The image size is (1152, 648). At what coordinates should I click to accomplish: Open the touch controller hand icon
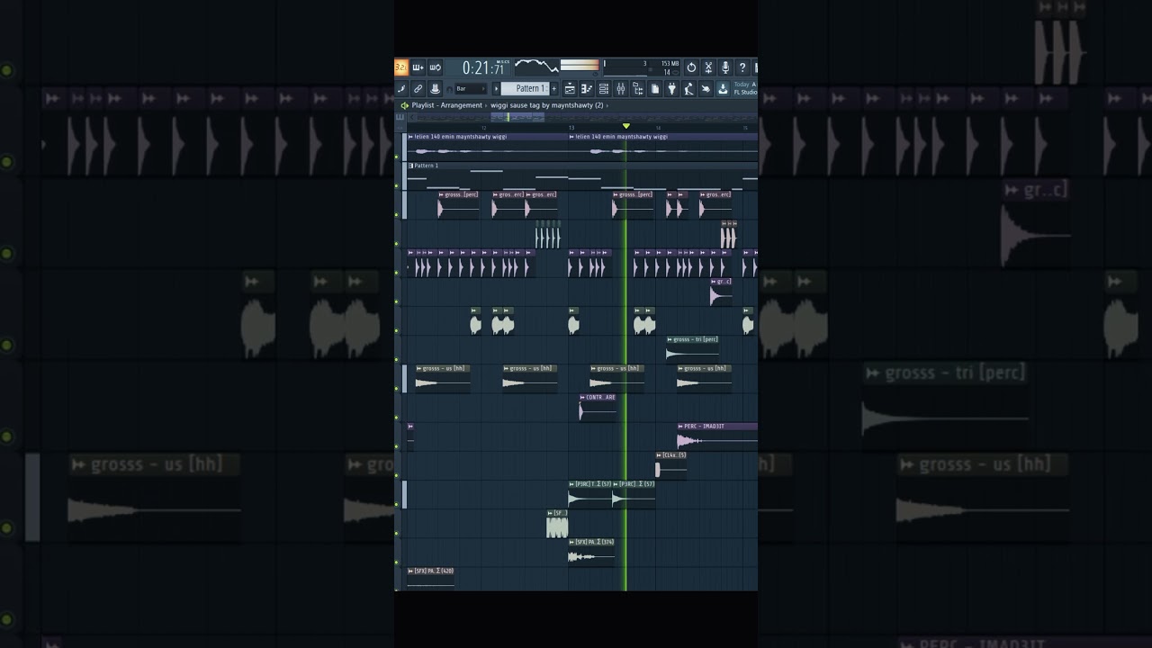click(x=706, y=88)
